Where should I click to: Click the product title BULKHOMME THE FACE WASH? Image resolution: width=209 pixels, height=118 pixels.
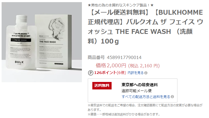145,27
